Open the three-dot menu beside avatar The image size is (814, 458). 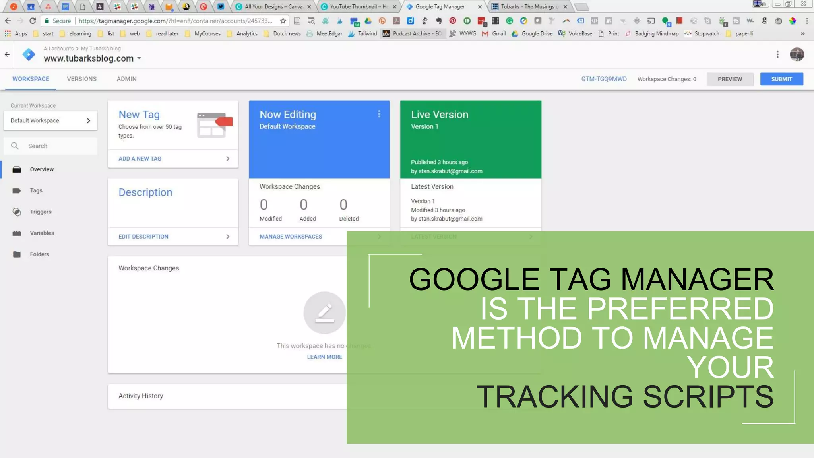(777, 54)
